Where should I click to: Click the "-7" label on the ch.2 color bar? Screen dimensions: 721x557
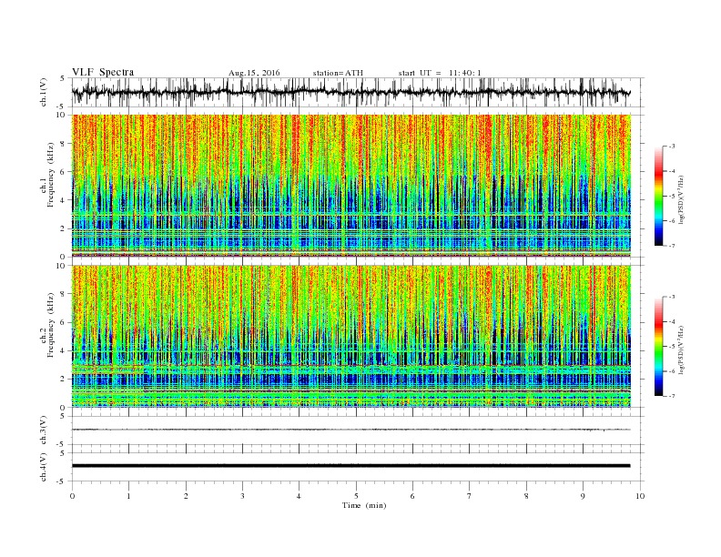click(x=671, y=396)
